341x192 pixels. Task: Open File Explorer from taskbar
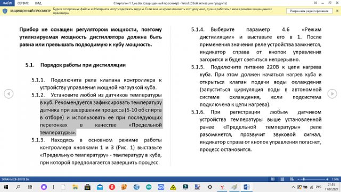click(75, 187)
